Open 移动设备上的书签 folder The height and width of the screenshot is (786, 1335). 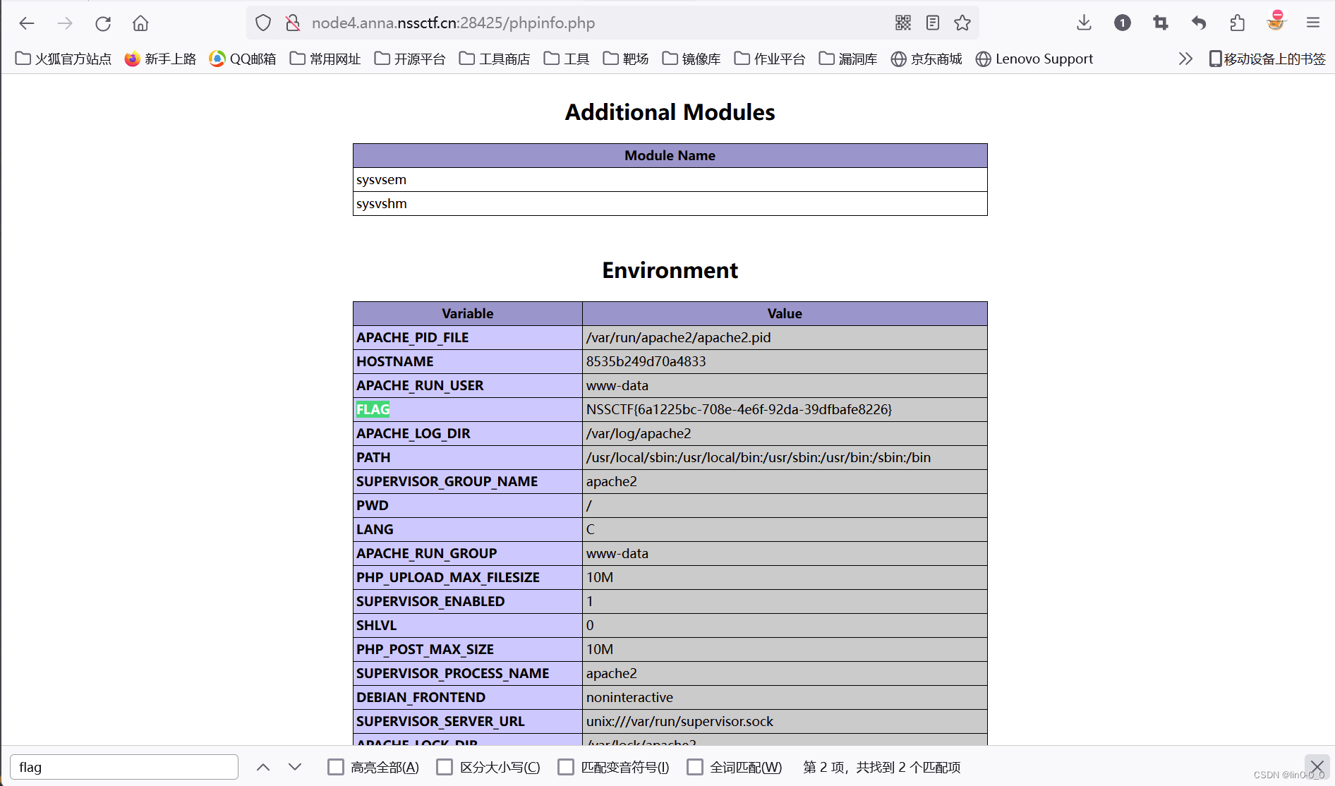click(x=1267, y=59)
